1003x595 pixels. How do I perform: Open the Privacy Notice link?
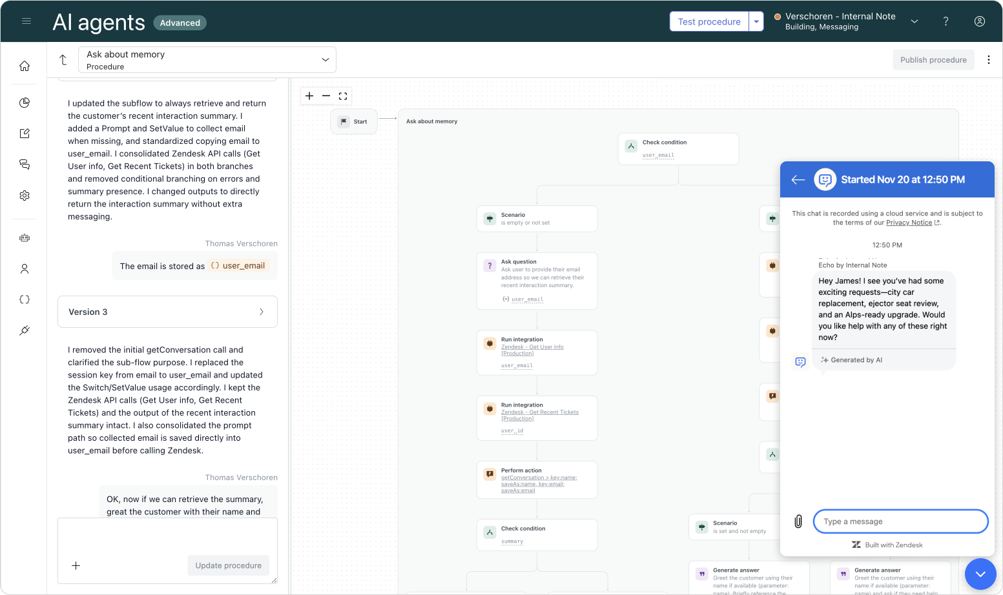coord(909,223)
